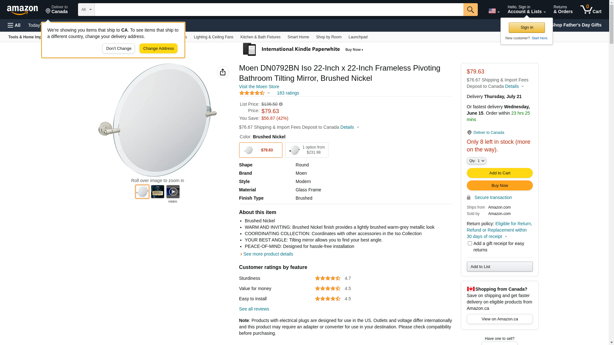Open the Qty quantity dropdown
The width and height of the screenshot is (614, 345).
point(476,161)
